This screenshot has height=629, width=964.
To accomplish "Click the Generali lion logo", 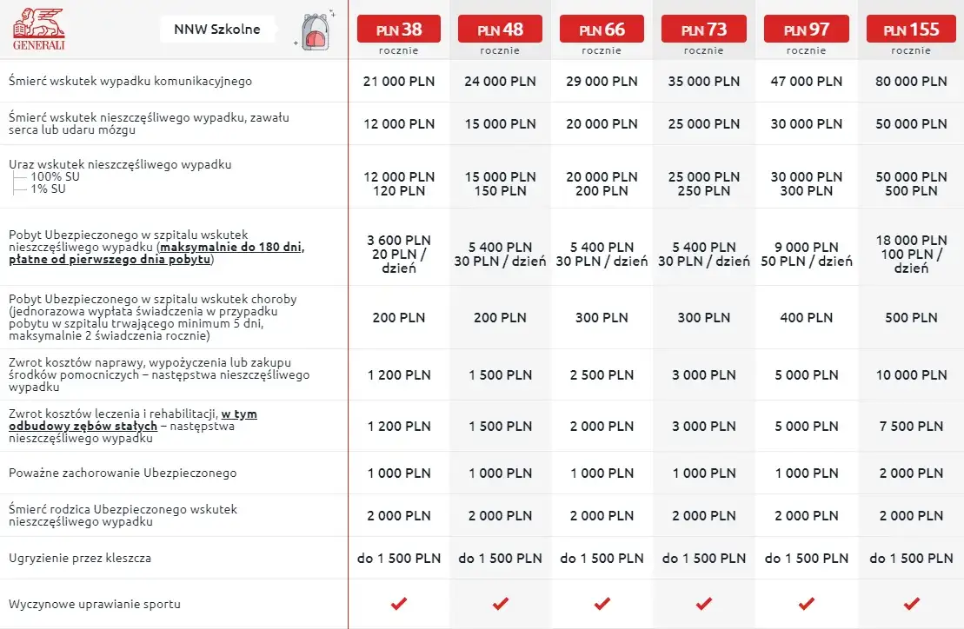I will [x=39, y=29].
